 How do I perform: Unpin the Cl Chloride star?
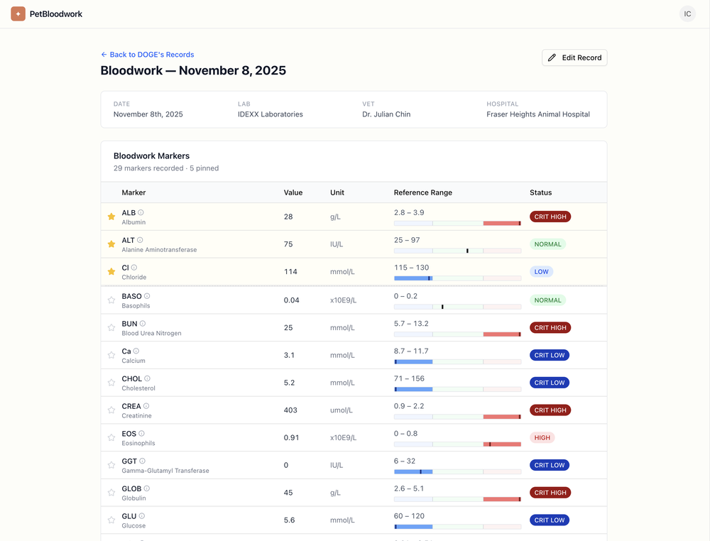(111, 272)
